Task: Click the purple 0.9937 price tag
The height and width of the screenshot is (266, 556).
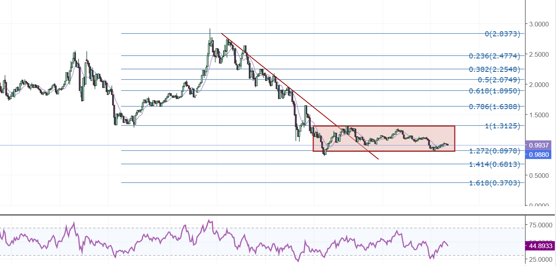Action: 539,145
